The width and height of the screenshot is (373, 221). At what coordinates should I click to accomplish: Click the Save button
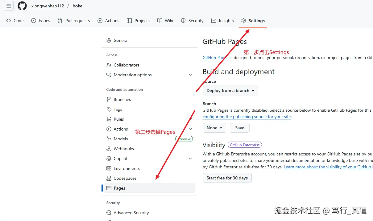(x=240, y=128)
